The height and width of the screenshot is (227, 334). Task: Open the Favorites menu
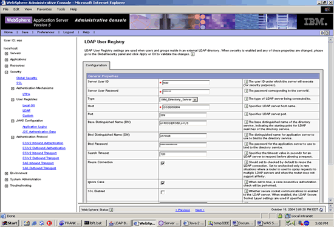(x=44, y=9)
